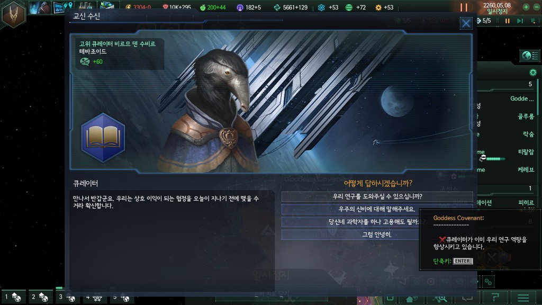Open bottom-right hamburger main menu
The width and height of the screenshot is (542, 305).
point(523,298)
